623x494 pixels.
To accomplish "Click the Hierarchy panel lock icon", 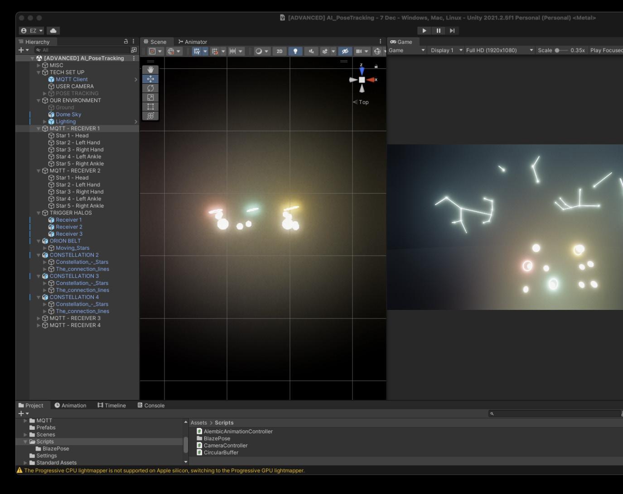I will point(126,42).
